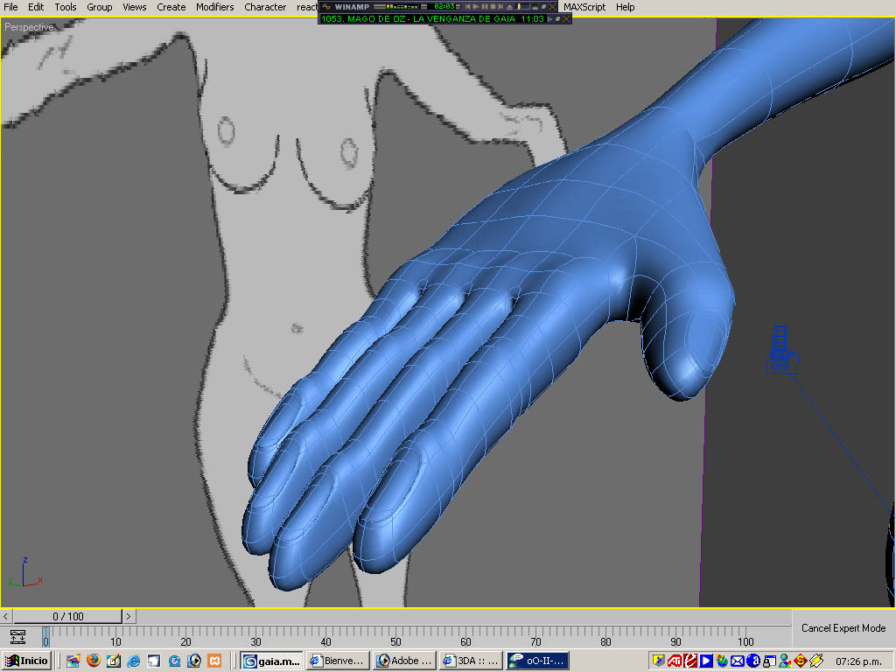Viewport: 896px width, 672px height.
Task: Click Winamp previous track button
Action: (469, 7)
